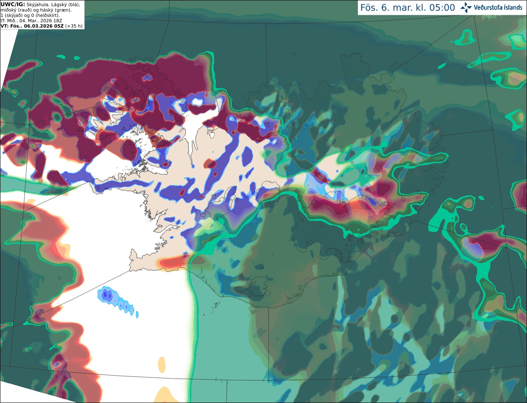Click the 'miðský (rauð) og háský (græn)' line
527x403 pixels.
[36, 10]
